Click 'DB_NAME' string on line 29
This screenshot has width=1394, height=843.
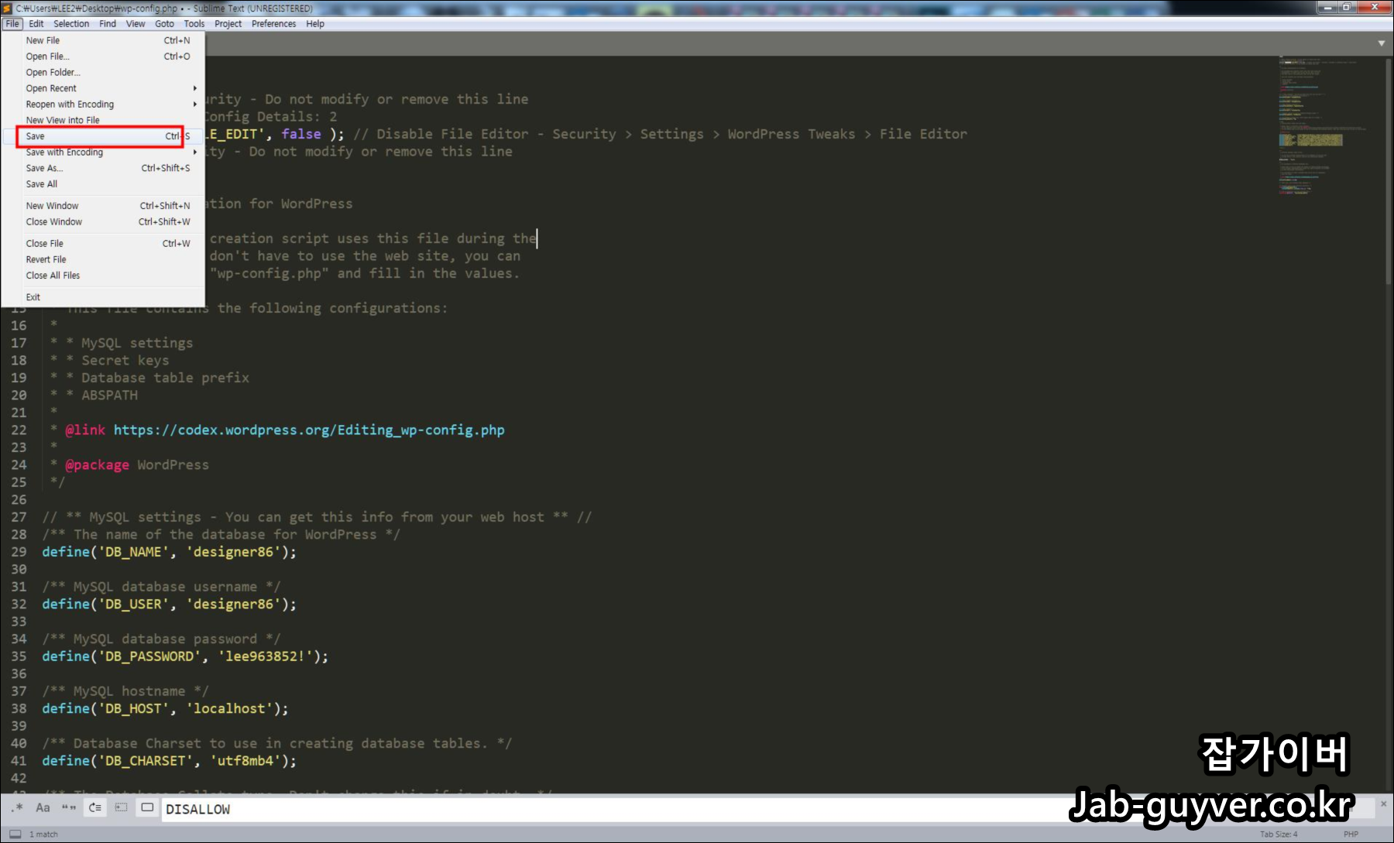[x=133, y=552]
